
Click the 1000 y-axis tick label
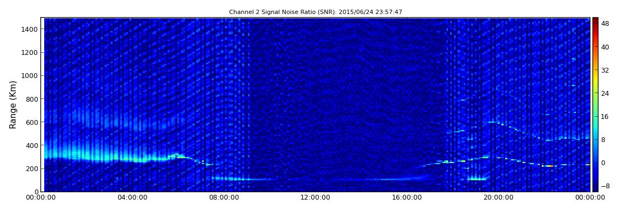pos(30,76)
